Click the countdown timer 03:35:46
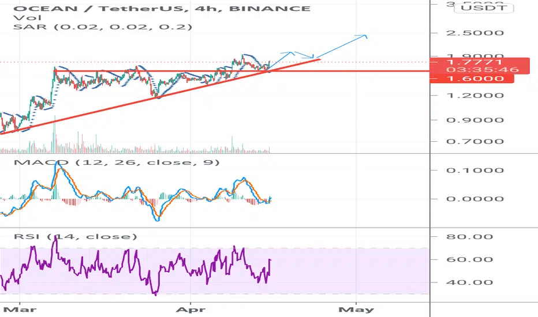This screenshot has height=317, width=538. click(482, 70)
